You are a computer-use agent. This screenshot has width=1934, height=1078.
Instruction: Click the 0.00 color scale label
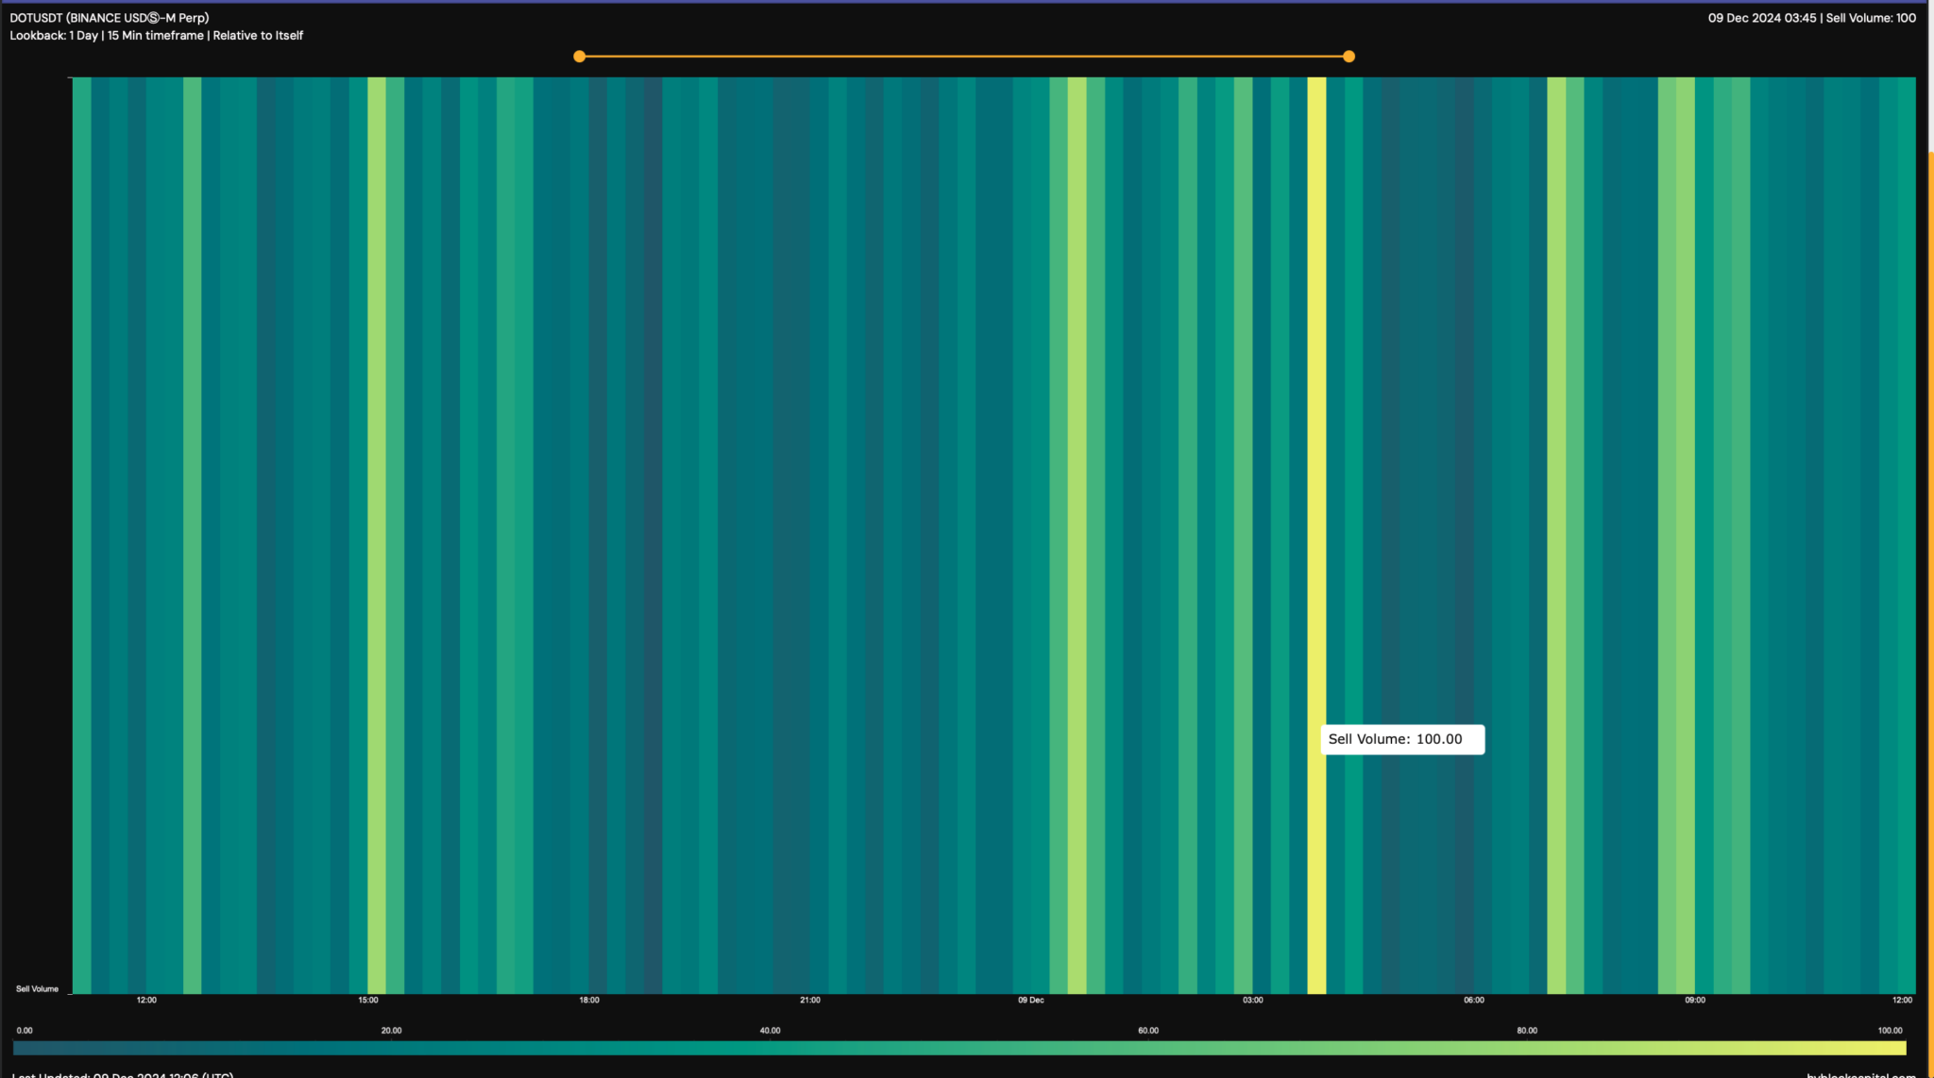pyautogui.click(x=25, y=1030)
